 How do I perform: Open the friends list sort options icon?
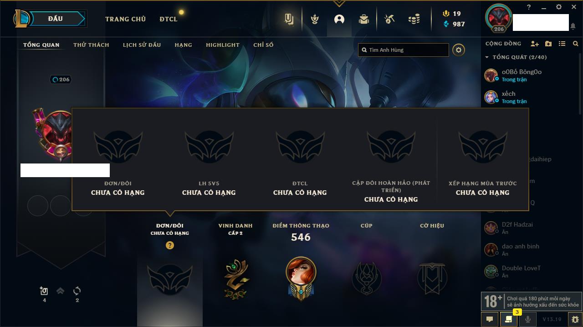point(562,44)
